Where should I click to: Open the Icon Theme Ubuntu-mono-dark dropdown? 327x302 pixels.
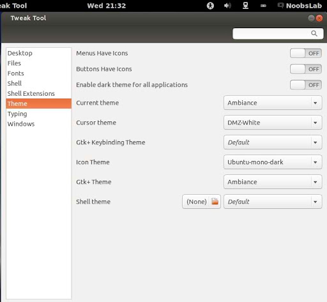point(273,162)
